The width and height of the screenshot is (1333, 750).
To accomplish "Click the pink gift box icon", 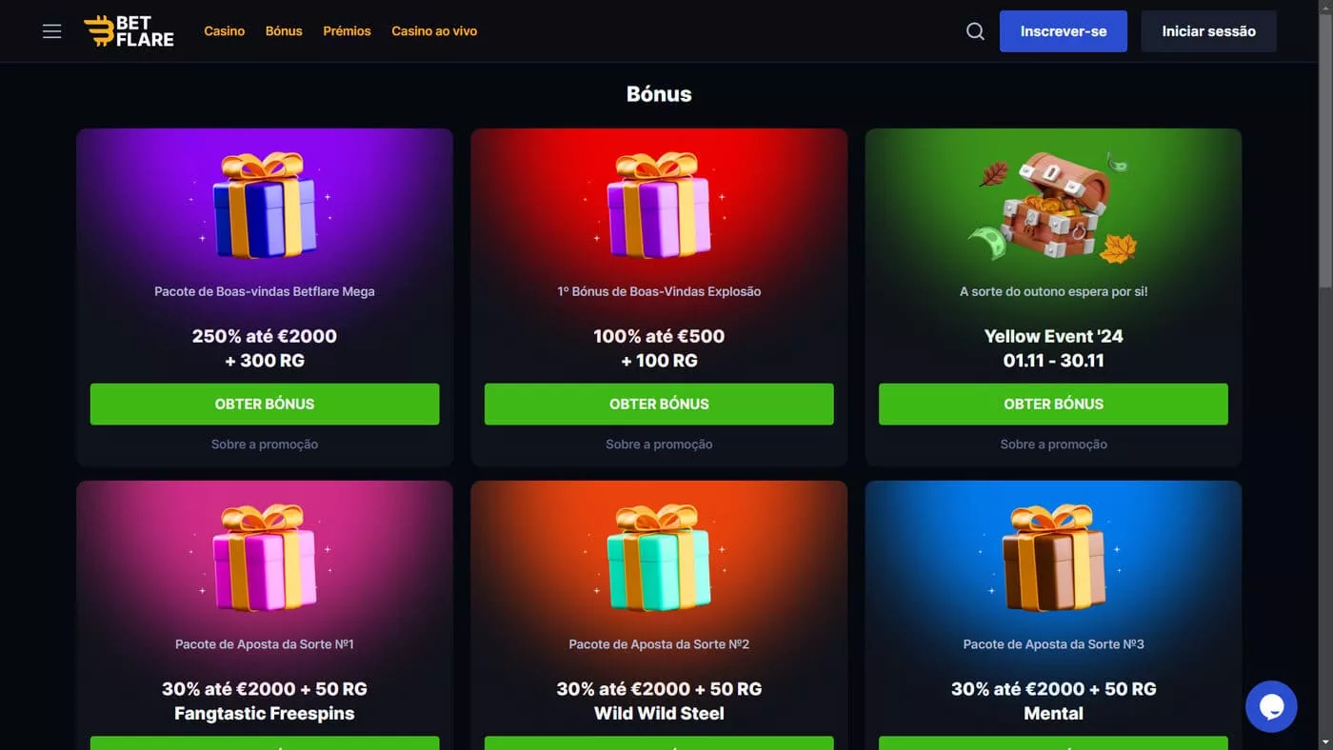I will click(x=264, y=558).
